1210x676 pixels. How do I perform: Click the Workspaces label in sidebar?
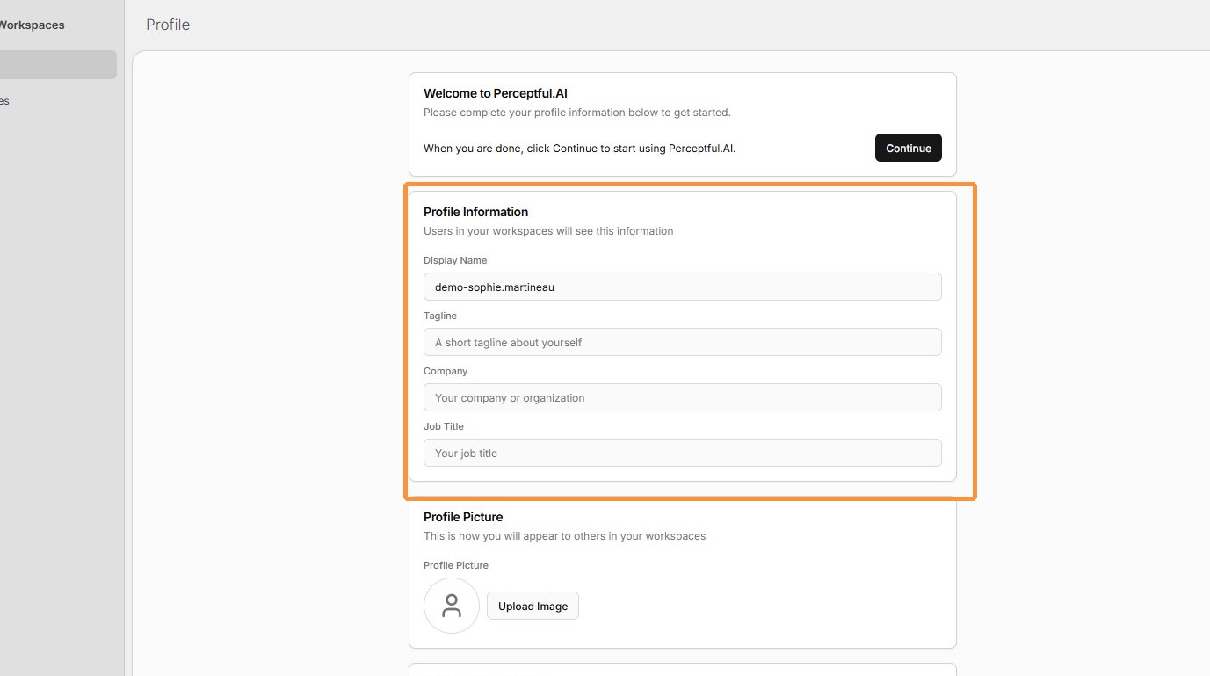tap(32, 25)
